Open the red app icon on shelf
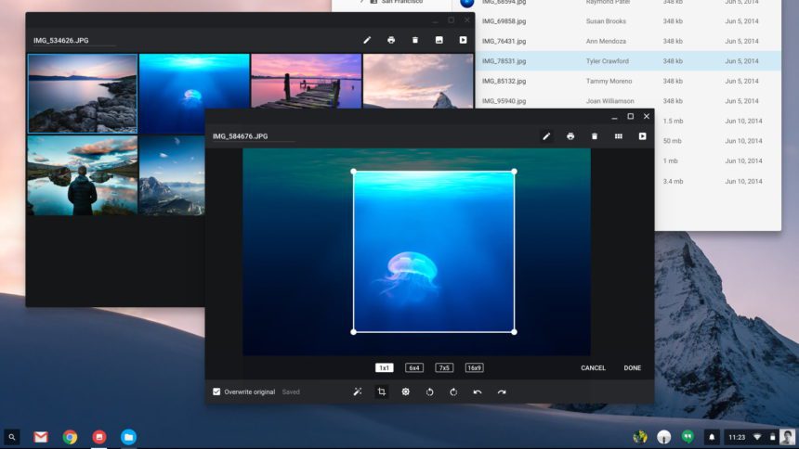Viewport: 799px width, 449px height. coord(98,437)
